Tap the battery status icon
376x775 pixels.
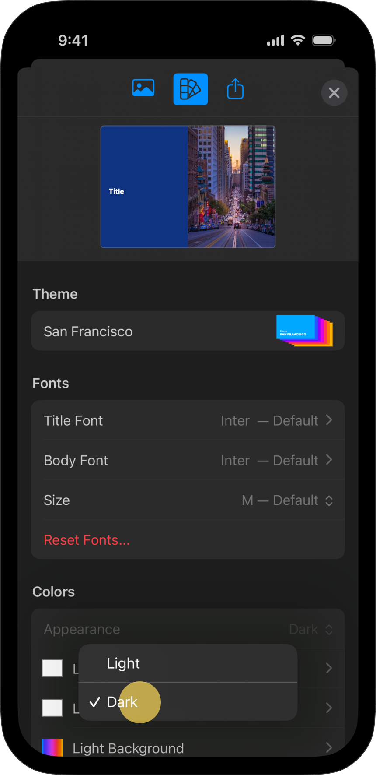[324, 40]
